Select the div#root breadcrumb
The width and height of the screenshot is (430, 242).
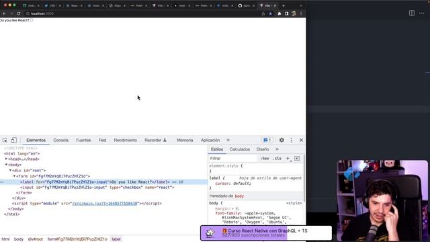pos(36,239)
